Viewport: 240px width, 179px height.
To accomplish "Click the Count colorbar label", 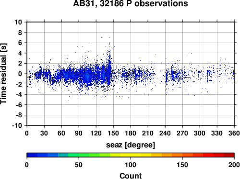I will click(131, 176).
